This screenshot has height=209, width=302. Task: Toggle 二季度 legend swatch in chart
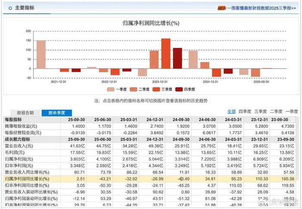133,89
